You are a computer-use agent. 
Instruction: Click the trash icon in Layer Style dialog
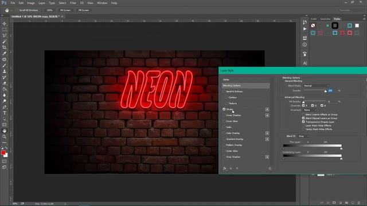270,168
